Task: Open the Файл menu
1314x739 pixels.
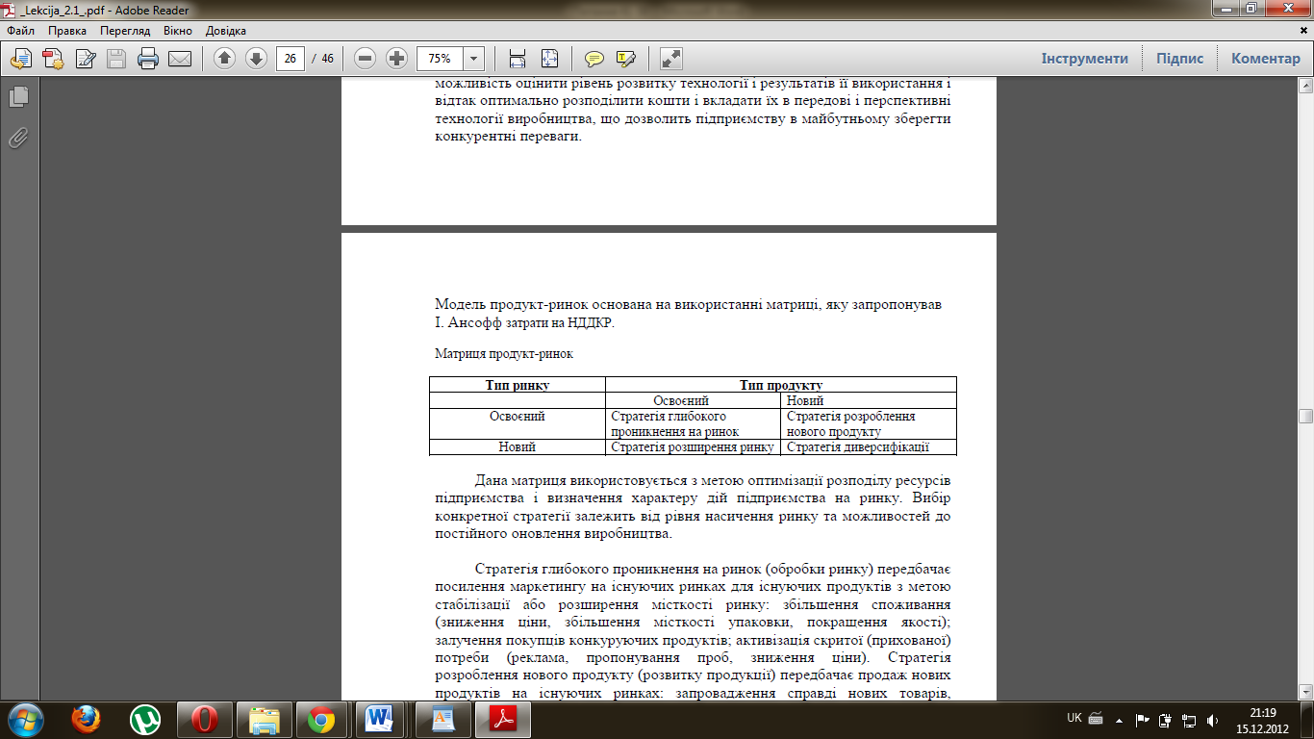Action: pyautogui.click(x=20, y=31)
